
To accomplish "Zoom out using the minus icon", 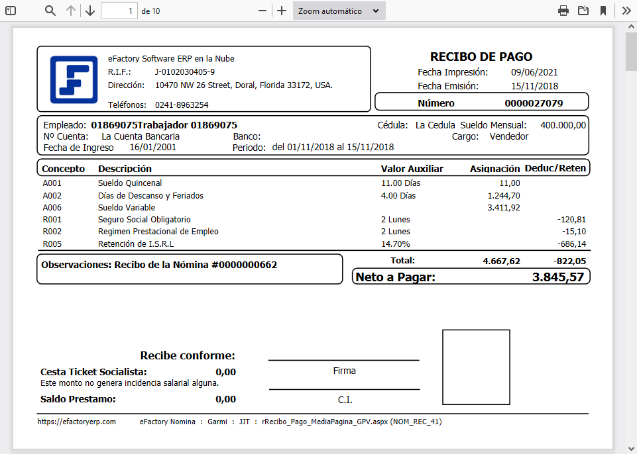I will (262, 11).
